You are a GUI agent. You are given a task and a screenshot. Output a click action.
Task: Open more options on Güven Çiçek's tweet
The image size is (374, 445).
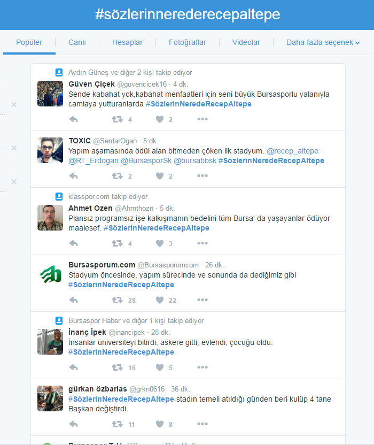click(x=202, y=119)
